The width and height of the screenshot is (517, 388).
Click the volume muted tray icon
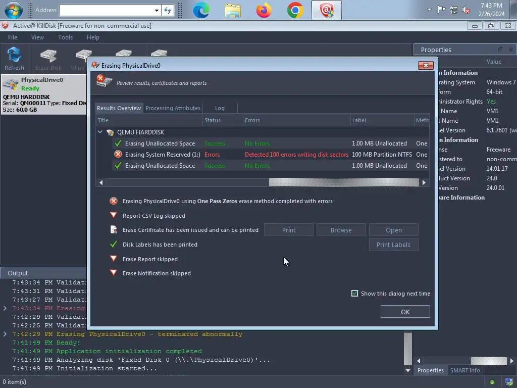pyautogui.click(x=466, y=10)
